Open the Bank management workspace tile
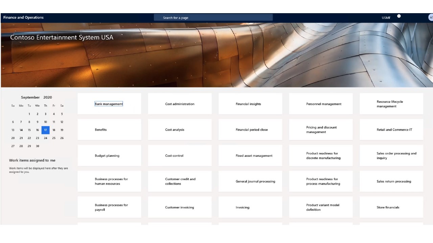The width and height of the screenshot is (433, 243). point(109,104)
